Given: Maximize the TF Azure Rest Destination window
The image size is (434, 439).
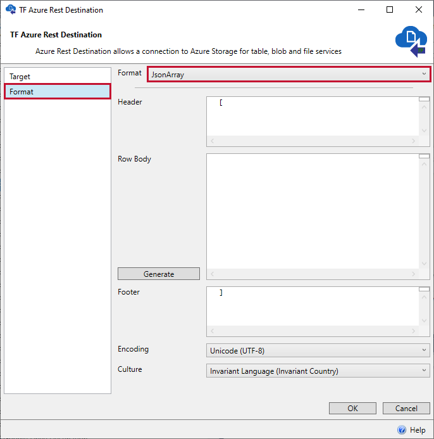Looking at the screenshot, I should pos(390,10).
